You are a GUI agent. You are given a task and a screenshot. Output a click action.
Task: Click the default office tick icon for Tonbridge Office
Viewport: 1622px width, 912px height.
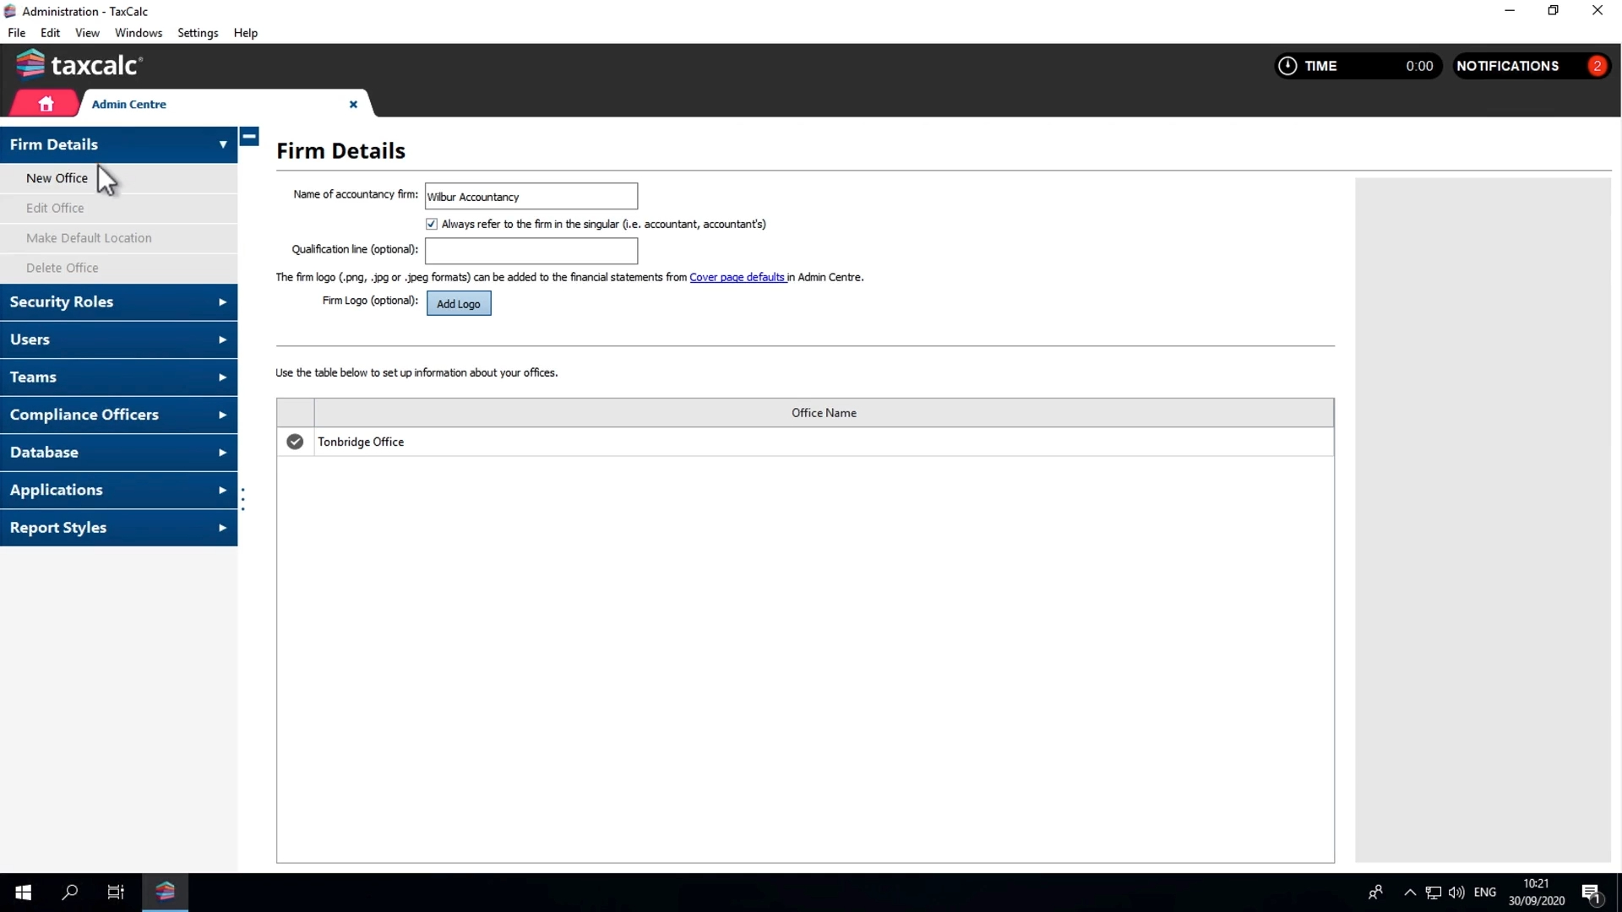click(x=295, y=442)
